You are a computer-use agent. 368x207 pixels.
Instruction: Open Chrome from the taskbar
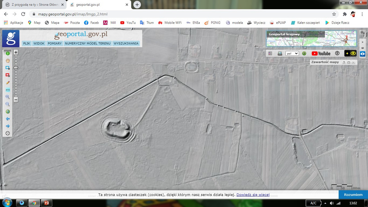[x=34, y=203]
